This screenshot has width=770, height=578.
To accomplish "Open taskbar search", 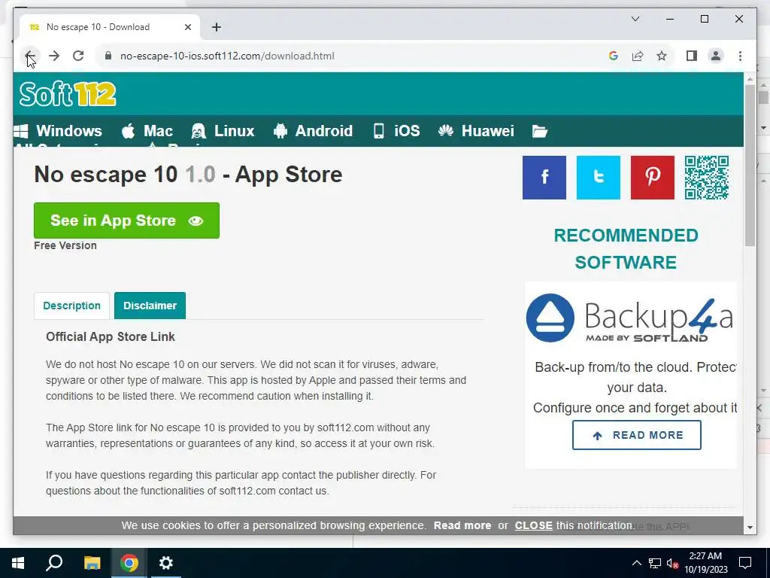I will (54, 563).
